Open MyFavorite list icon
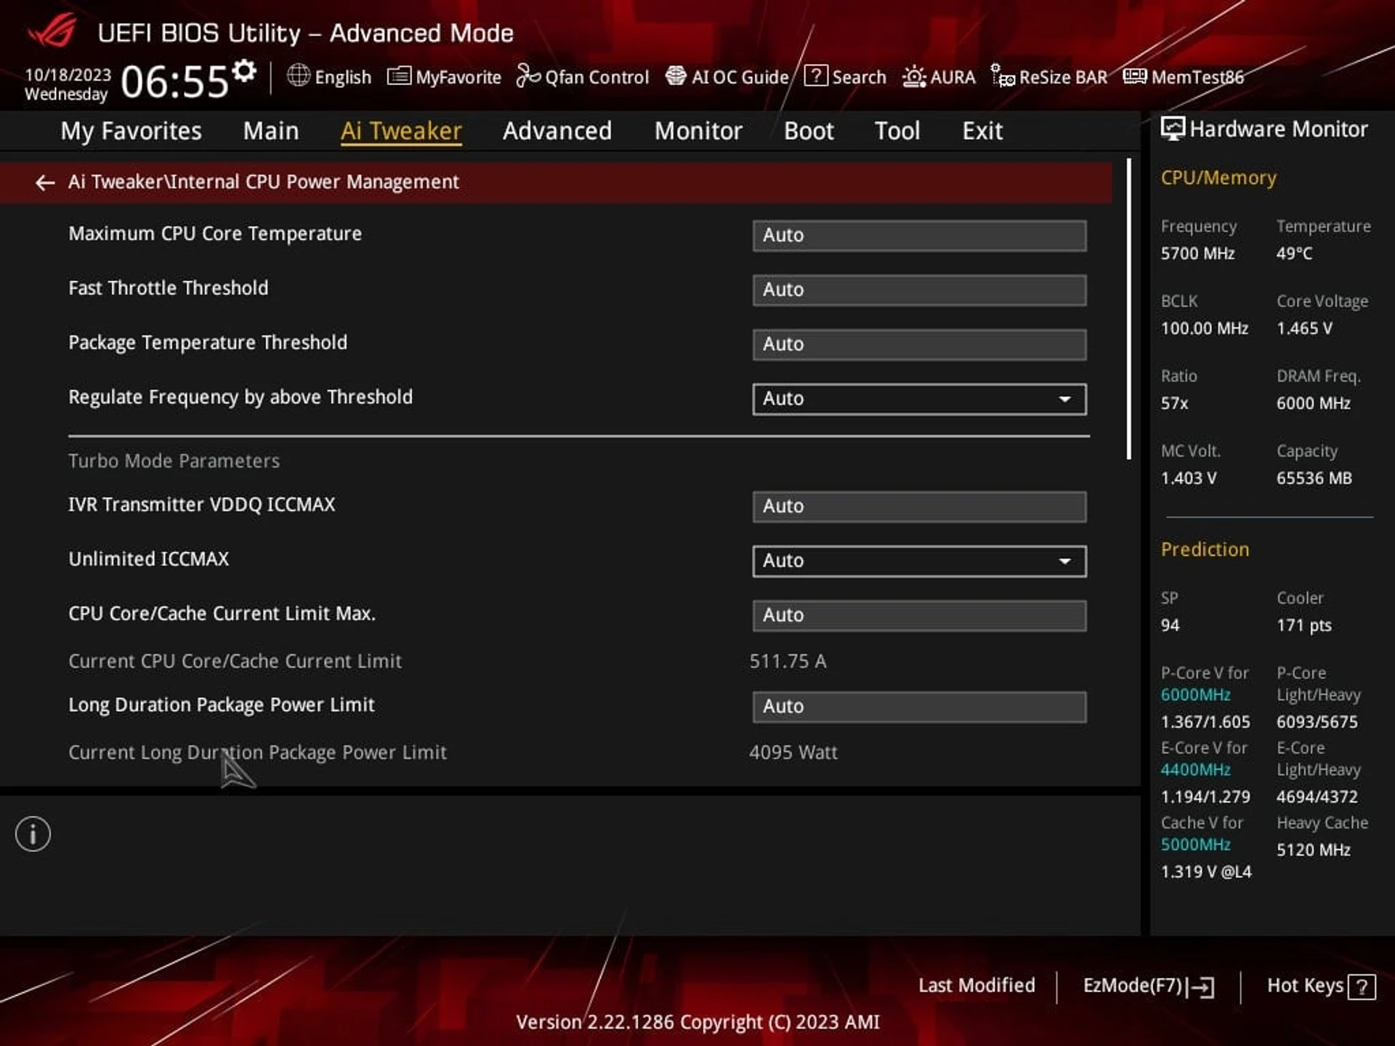This screenshot has height=1046, width=1395. (399, 76)
